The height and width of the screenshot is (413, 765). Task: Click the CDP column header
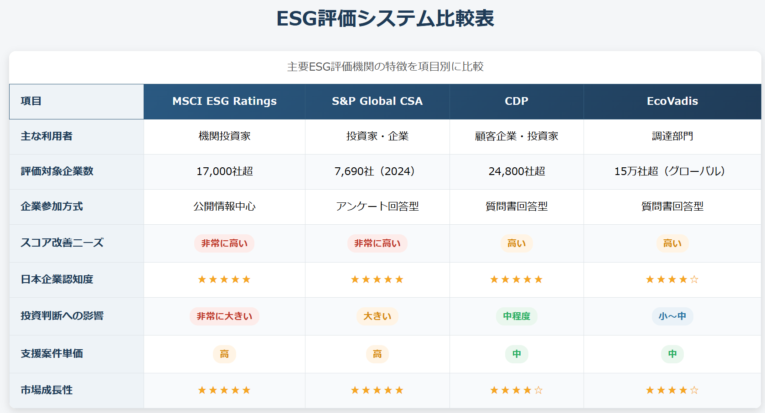point(517,101)
